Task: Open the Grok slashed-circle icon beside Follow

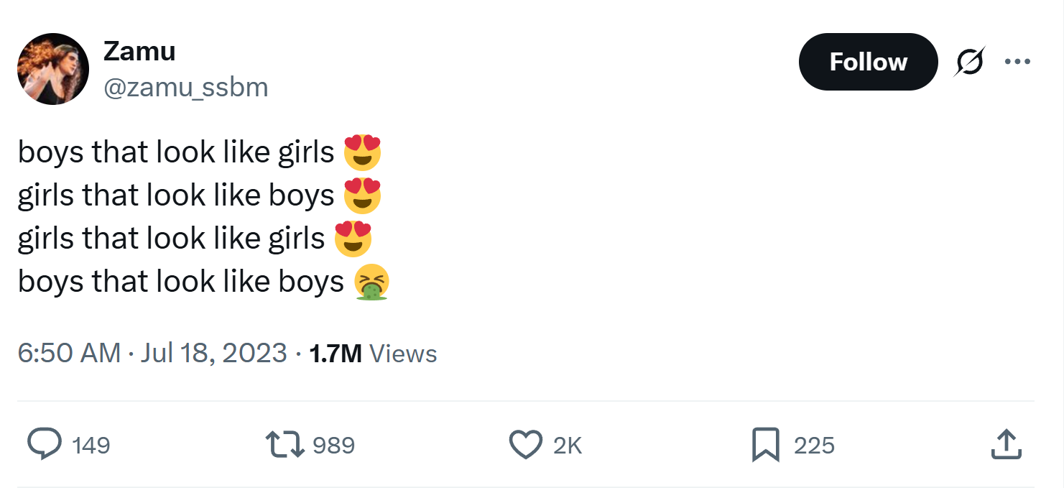Action: coord(968,62)
